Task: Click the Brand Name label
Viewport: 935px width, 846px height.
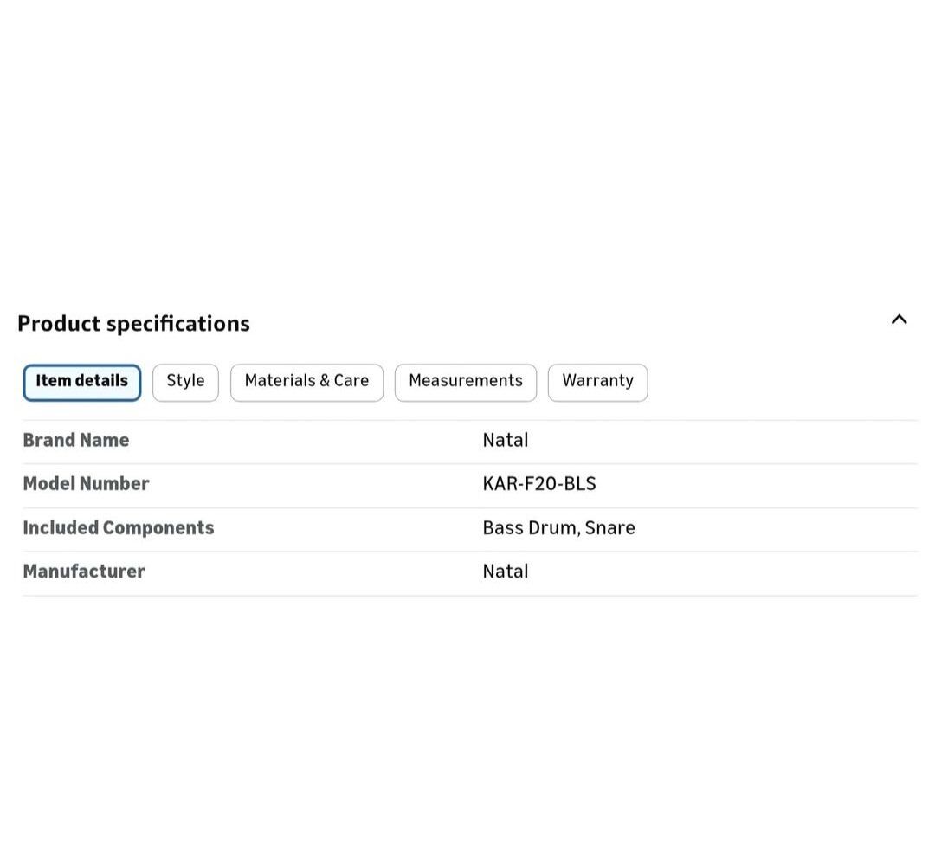Action: coord(76,441)
